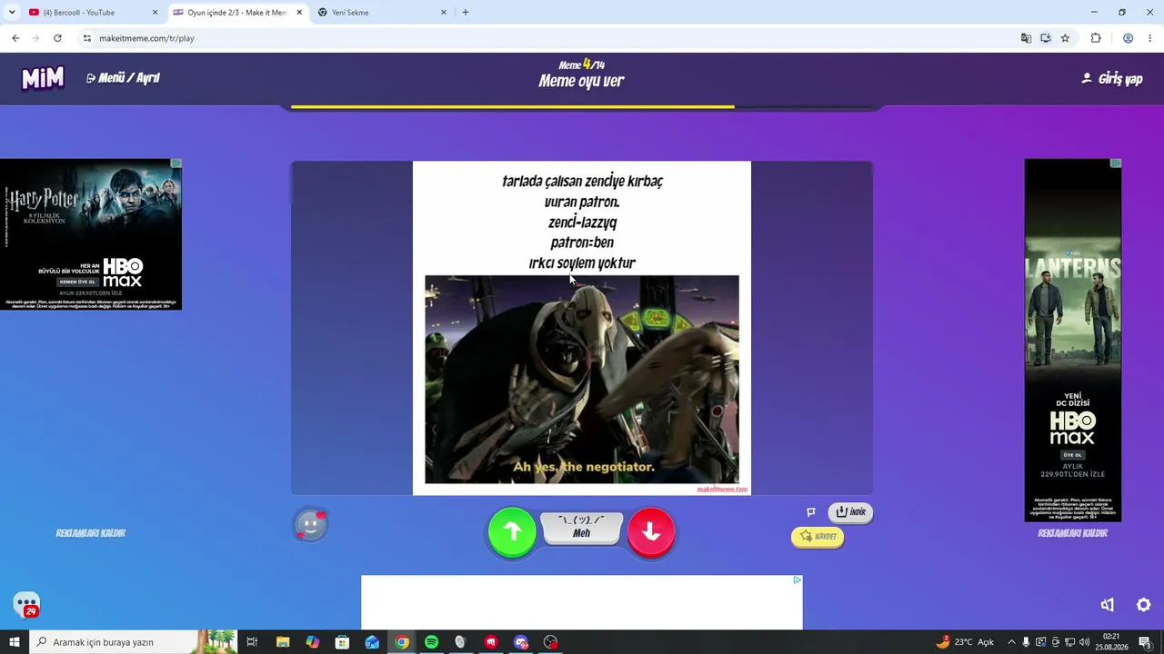Image resolution: width=1164 pixels, height=654 pixels.
Task: Save the meme with Kaydet button
Action: click(x=818, y=537)
